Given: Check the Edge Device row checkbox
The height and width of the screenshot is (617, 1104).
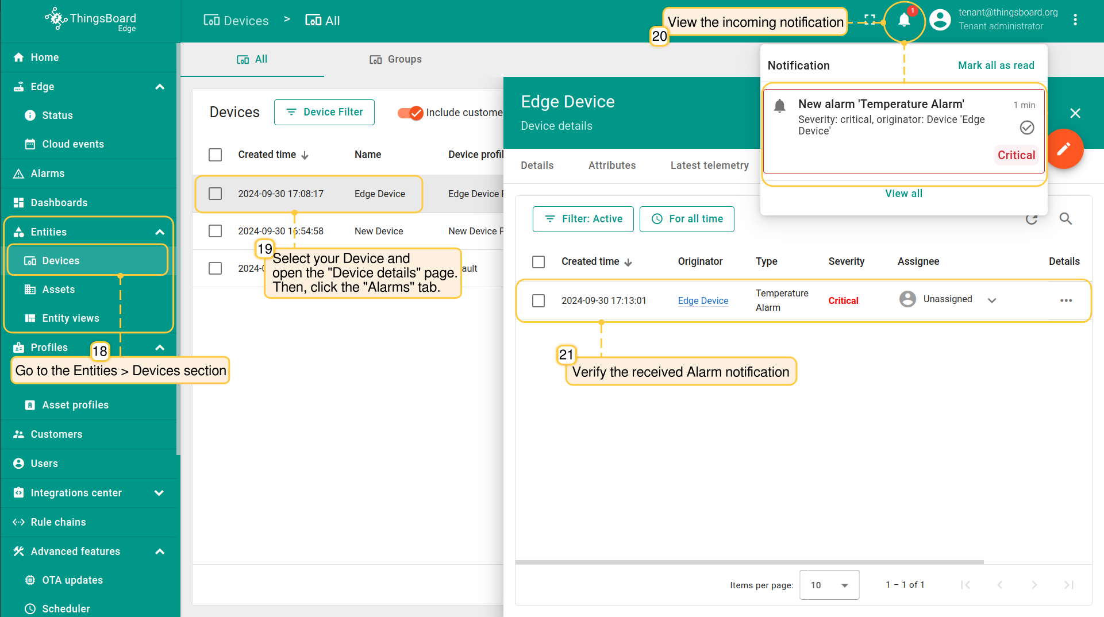Looking at the screenshot, I should [216, 194].
